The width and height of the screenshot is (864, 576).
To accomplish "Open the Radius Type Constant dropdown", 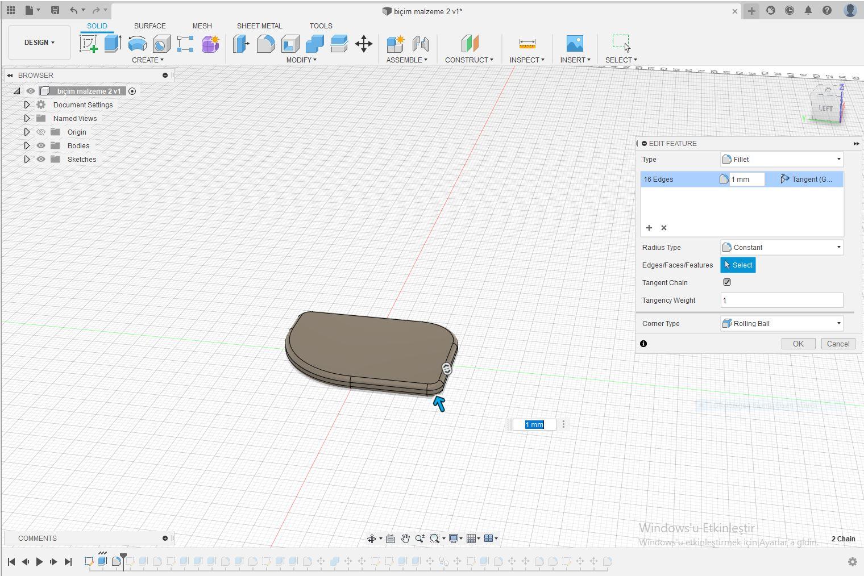I will tap(782, 247).
